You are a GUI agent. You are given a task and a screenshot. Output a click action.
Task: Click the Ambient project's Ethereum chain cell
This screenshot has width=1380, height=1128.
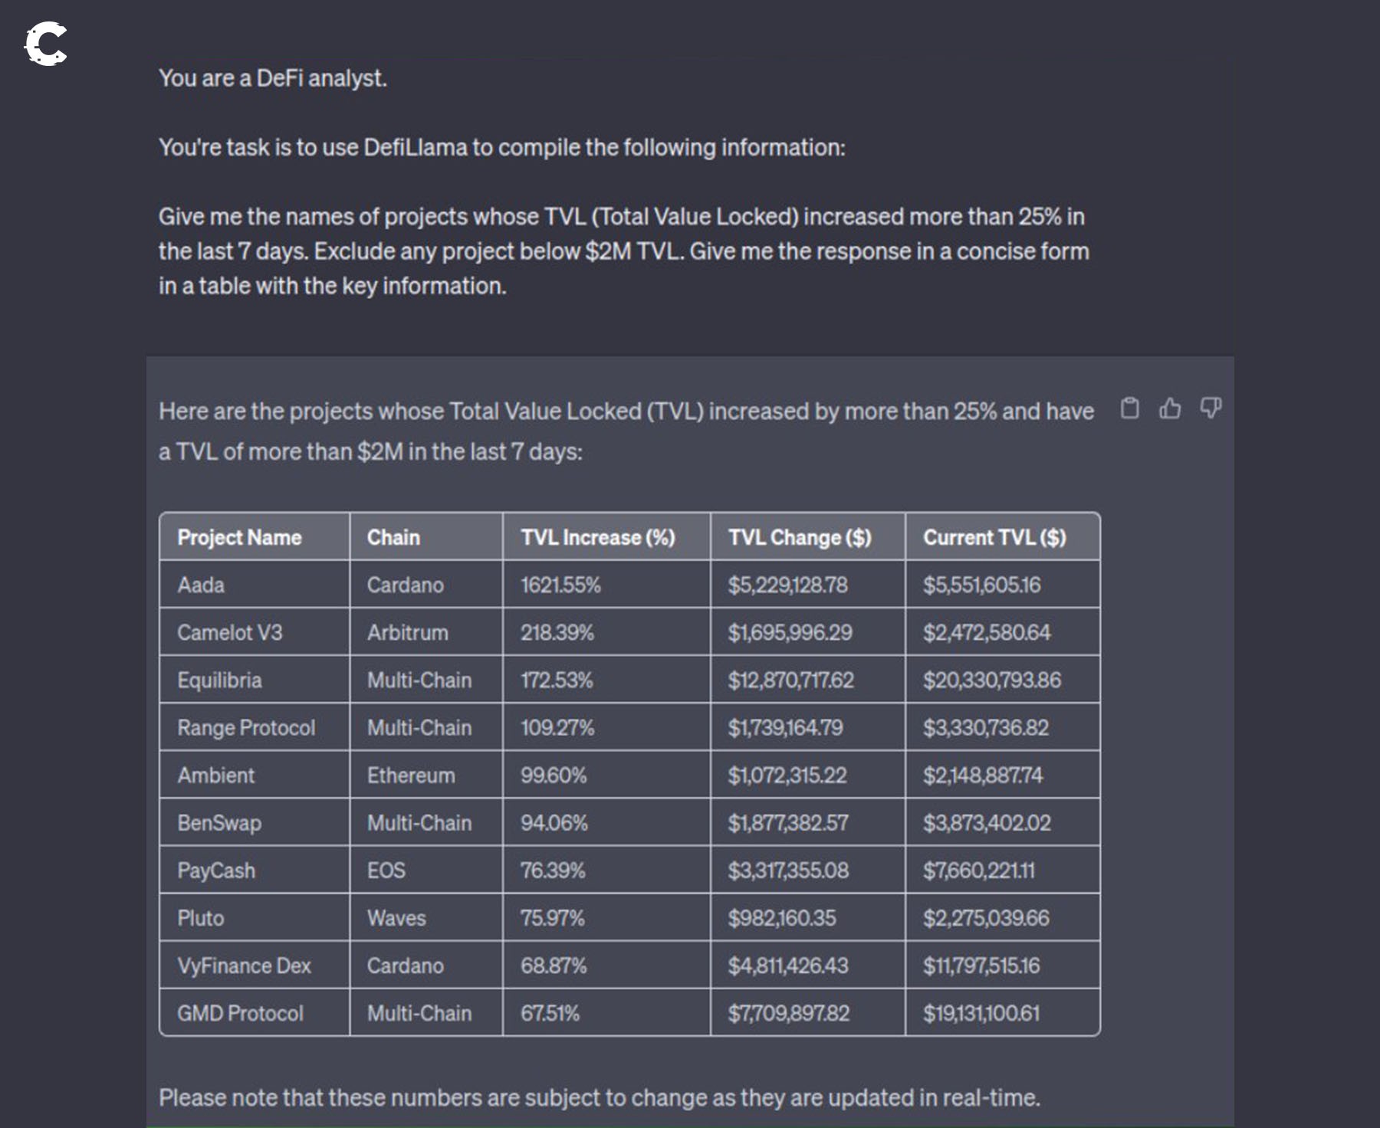tap(411, 775)
